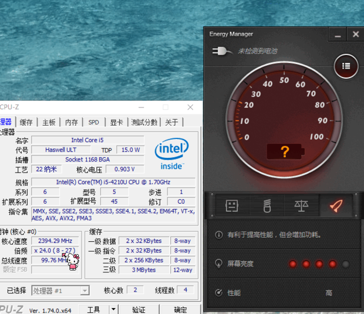Click the info icon beside performance description
The width and height of the screenshot is (364, 314).
click(x=218, y=235)
